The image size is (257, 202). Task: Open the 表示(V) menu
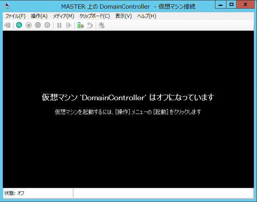coord(124,16)
